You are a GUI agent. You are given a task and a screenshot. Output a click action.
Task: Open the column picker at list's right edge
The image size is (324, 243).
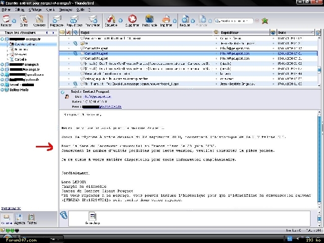318,32
